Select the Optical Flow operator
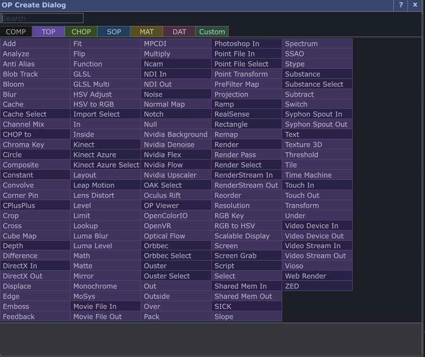 tap(176, 236)
